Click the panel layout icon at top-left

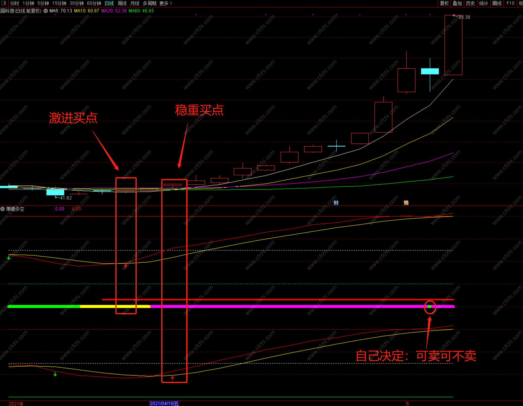pos(4,3)
